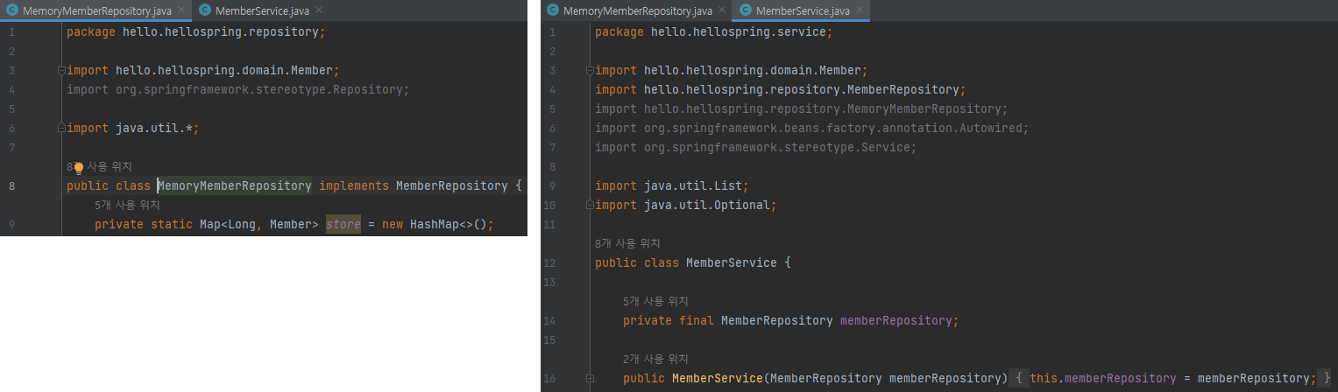Click line number 12 in right editor gutter
The width and height of the screenshot is (1338, 392).
[550, 262]
